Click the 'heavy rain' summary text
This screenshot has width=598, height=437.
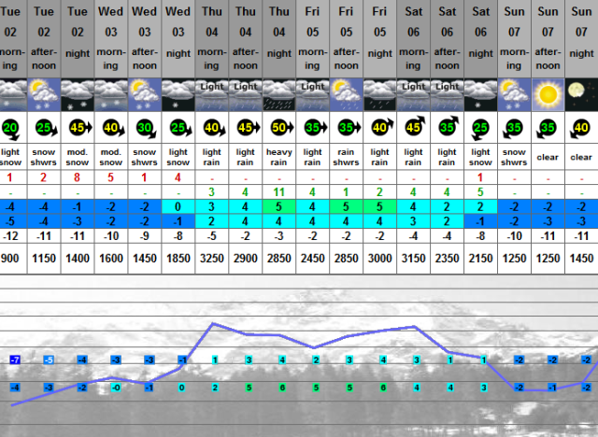coord(278,157)
